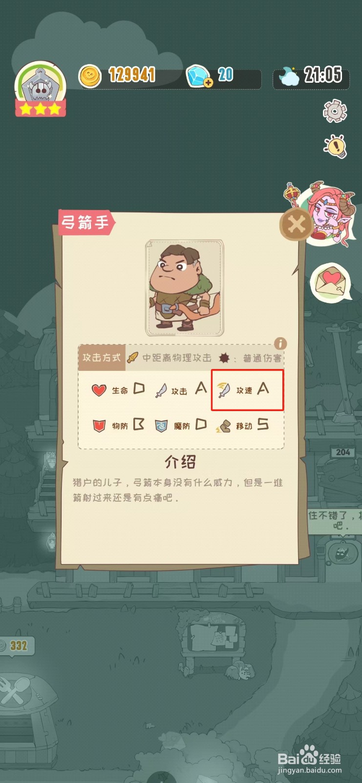Tap the 移动 boot stat
Image resolution: width=362 pixels, height=783 pixels.
pos(242,425)
